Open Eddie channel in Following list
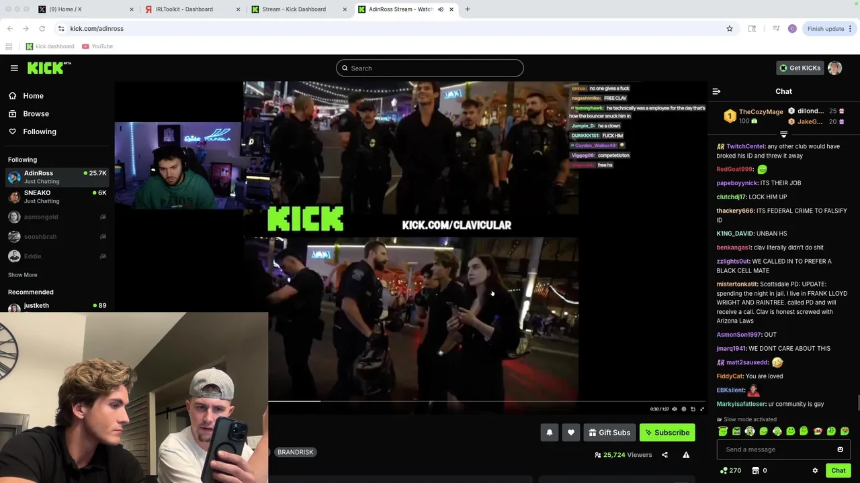Image resolution: width=860 pixels, height=483 pixels. (x=57, y=256)
